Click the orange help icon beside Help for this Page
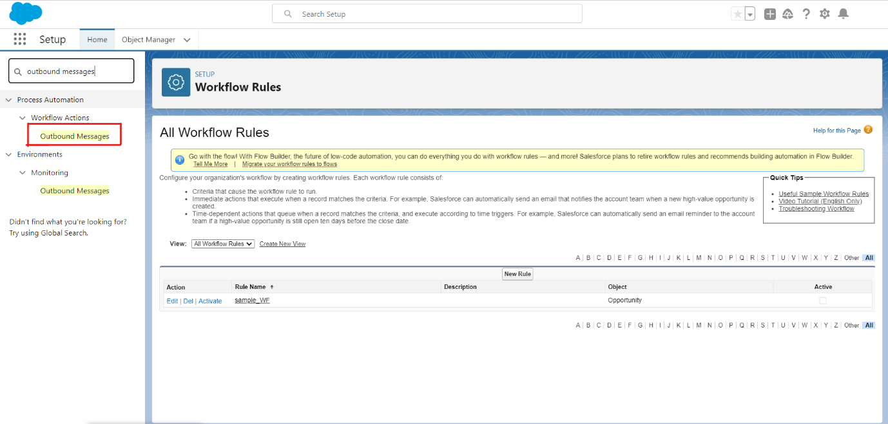 (x=868, y=130)
